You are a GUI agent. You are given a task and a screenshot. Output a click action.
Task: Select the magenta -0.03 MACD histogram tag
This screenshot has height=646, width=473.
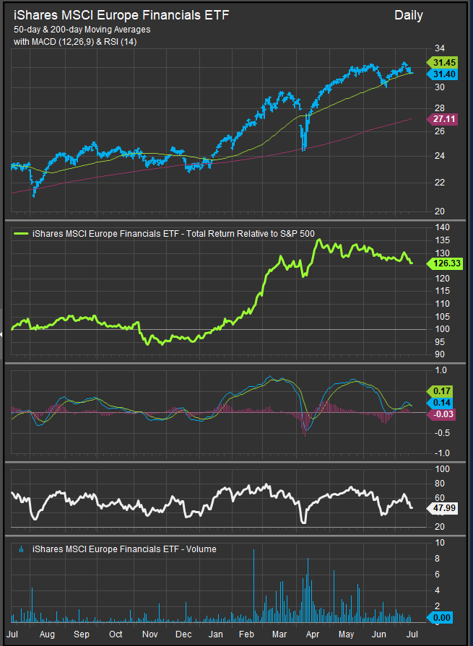pos(442,415)
